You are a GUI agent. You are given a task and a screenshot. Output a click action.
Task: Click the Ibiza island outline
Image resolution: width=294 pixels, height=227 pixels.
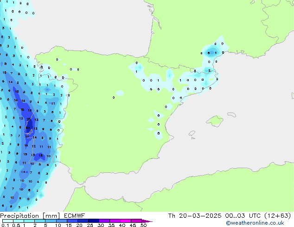point(192,133)
